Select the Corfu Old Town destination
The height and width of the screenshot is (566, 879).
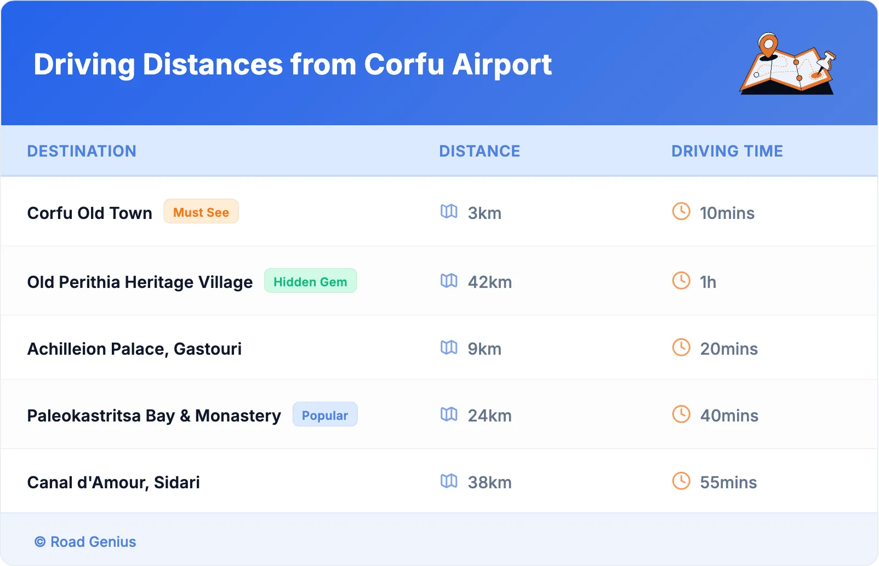[90, 213]
